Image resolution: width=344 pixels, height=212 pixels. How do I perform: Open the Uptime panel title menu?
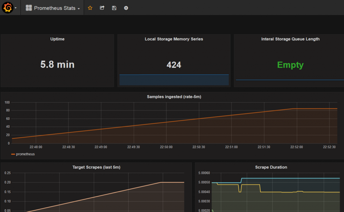click(57, 39)
